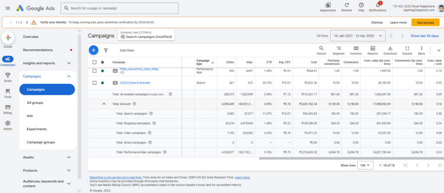Go to next notification arrow
The height and width of the screenshot is (193, 444).
click(x=27, y=23)
